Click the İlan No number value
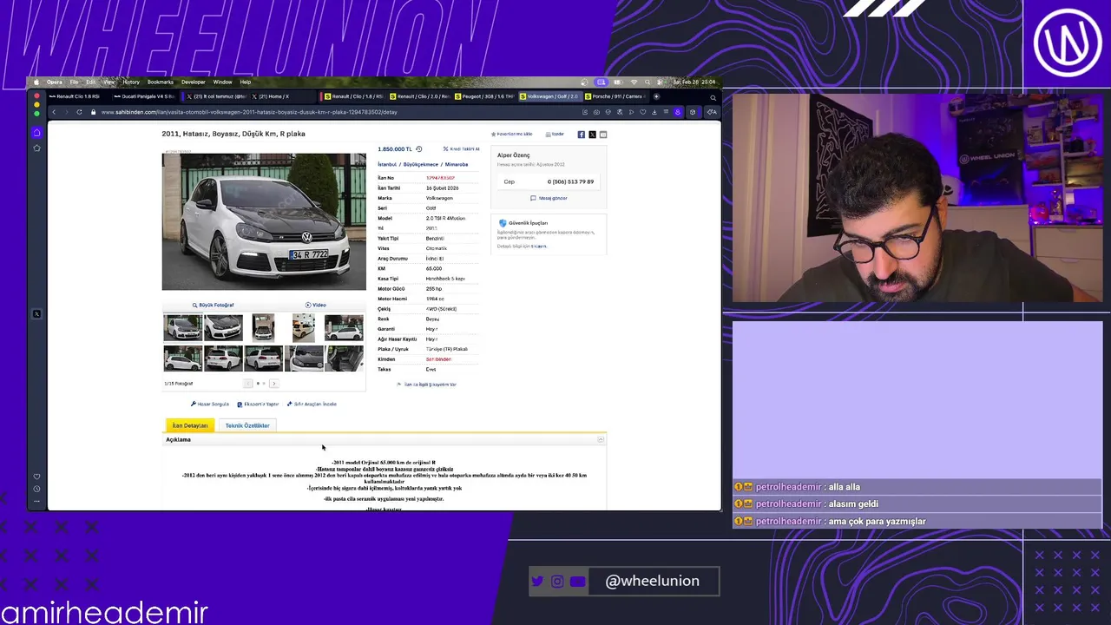Viewport: 1111px width, 625px height. click(440, 178)
